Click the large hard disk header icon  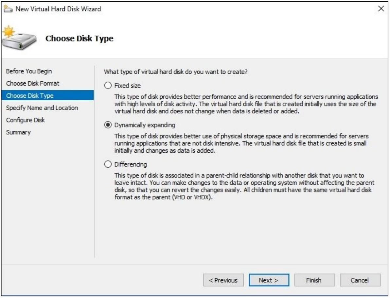click(19, 38)
